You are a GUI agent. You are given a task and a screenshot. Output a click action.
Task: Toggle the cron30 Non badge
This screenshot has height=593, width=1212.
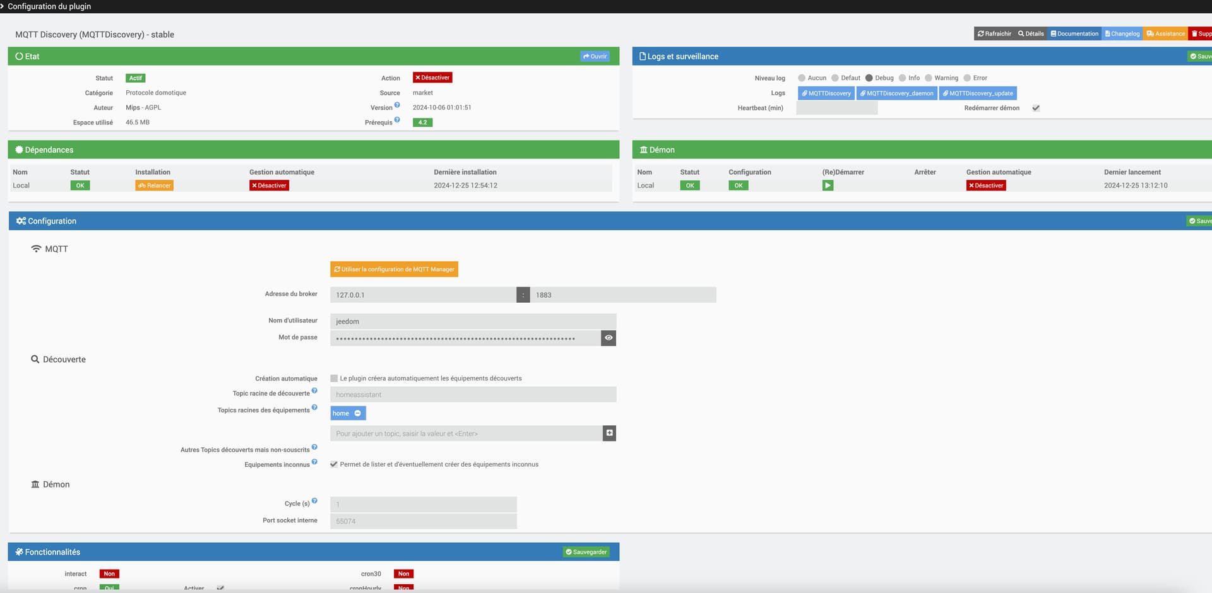pos(403,573)
